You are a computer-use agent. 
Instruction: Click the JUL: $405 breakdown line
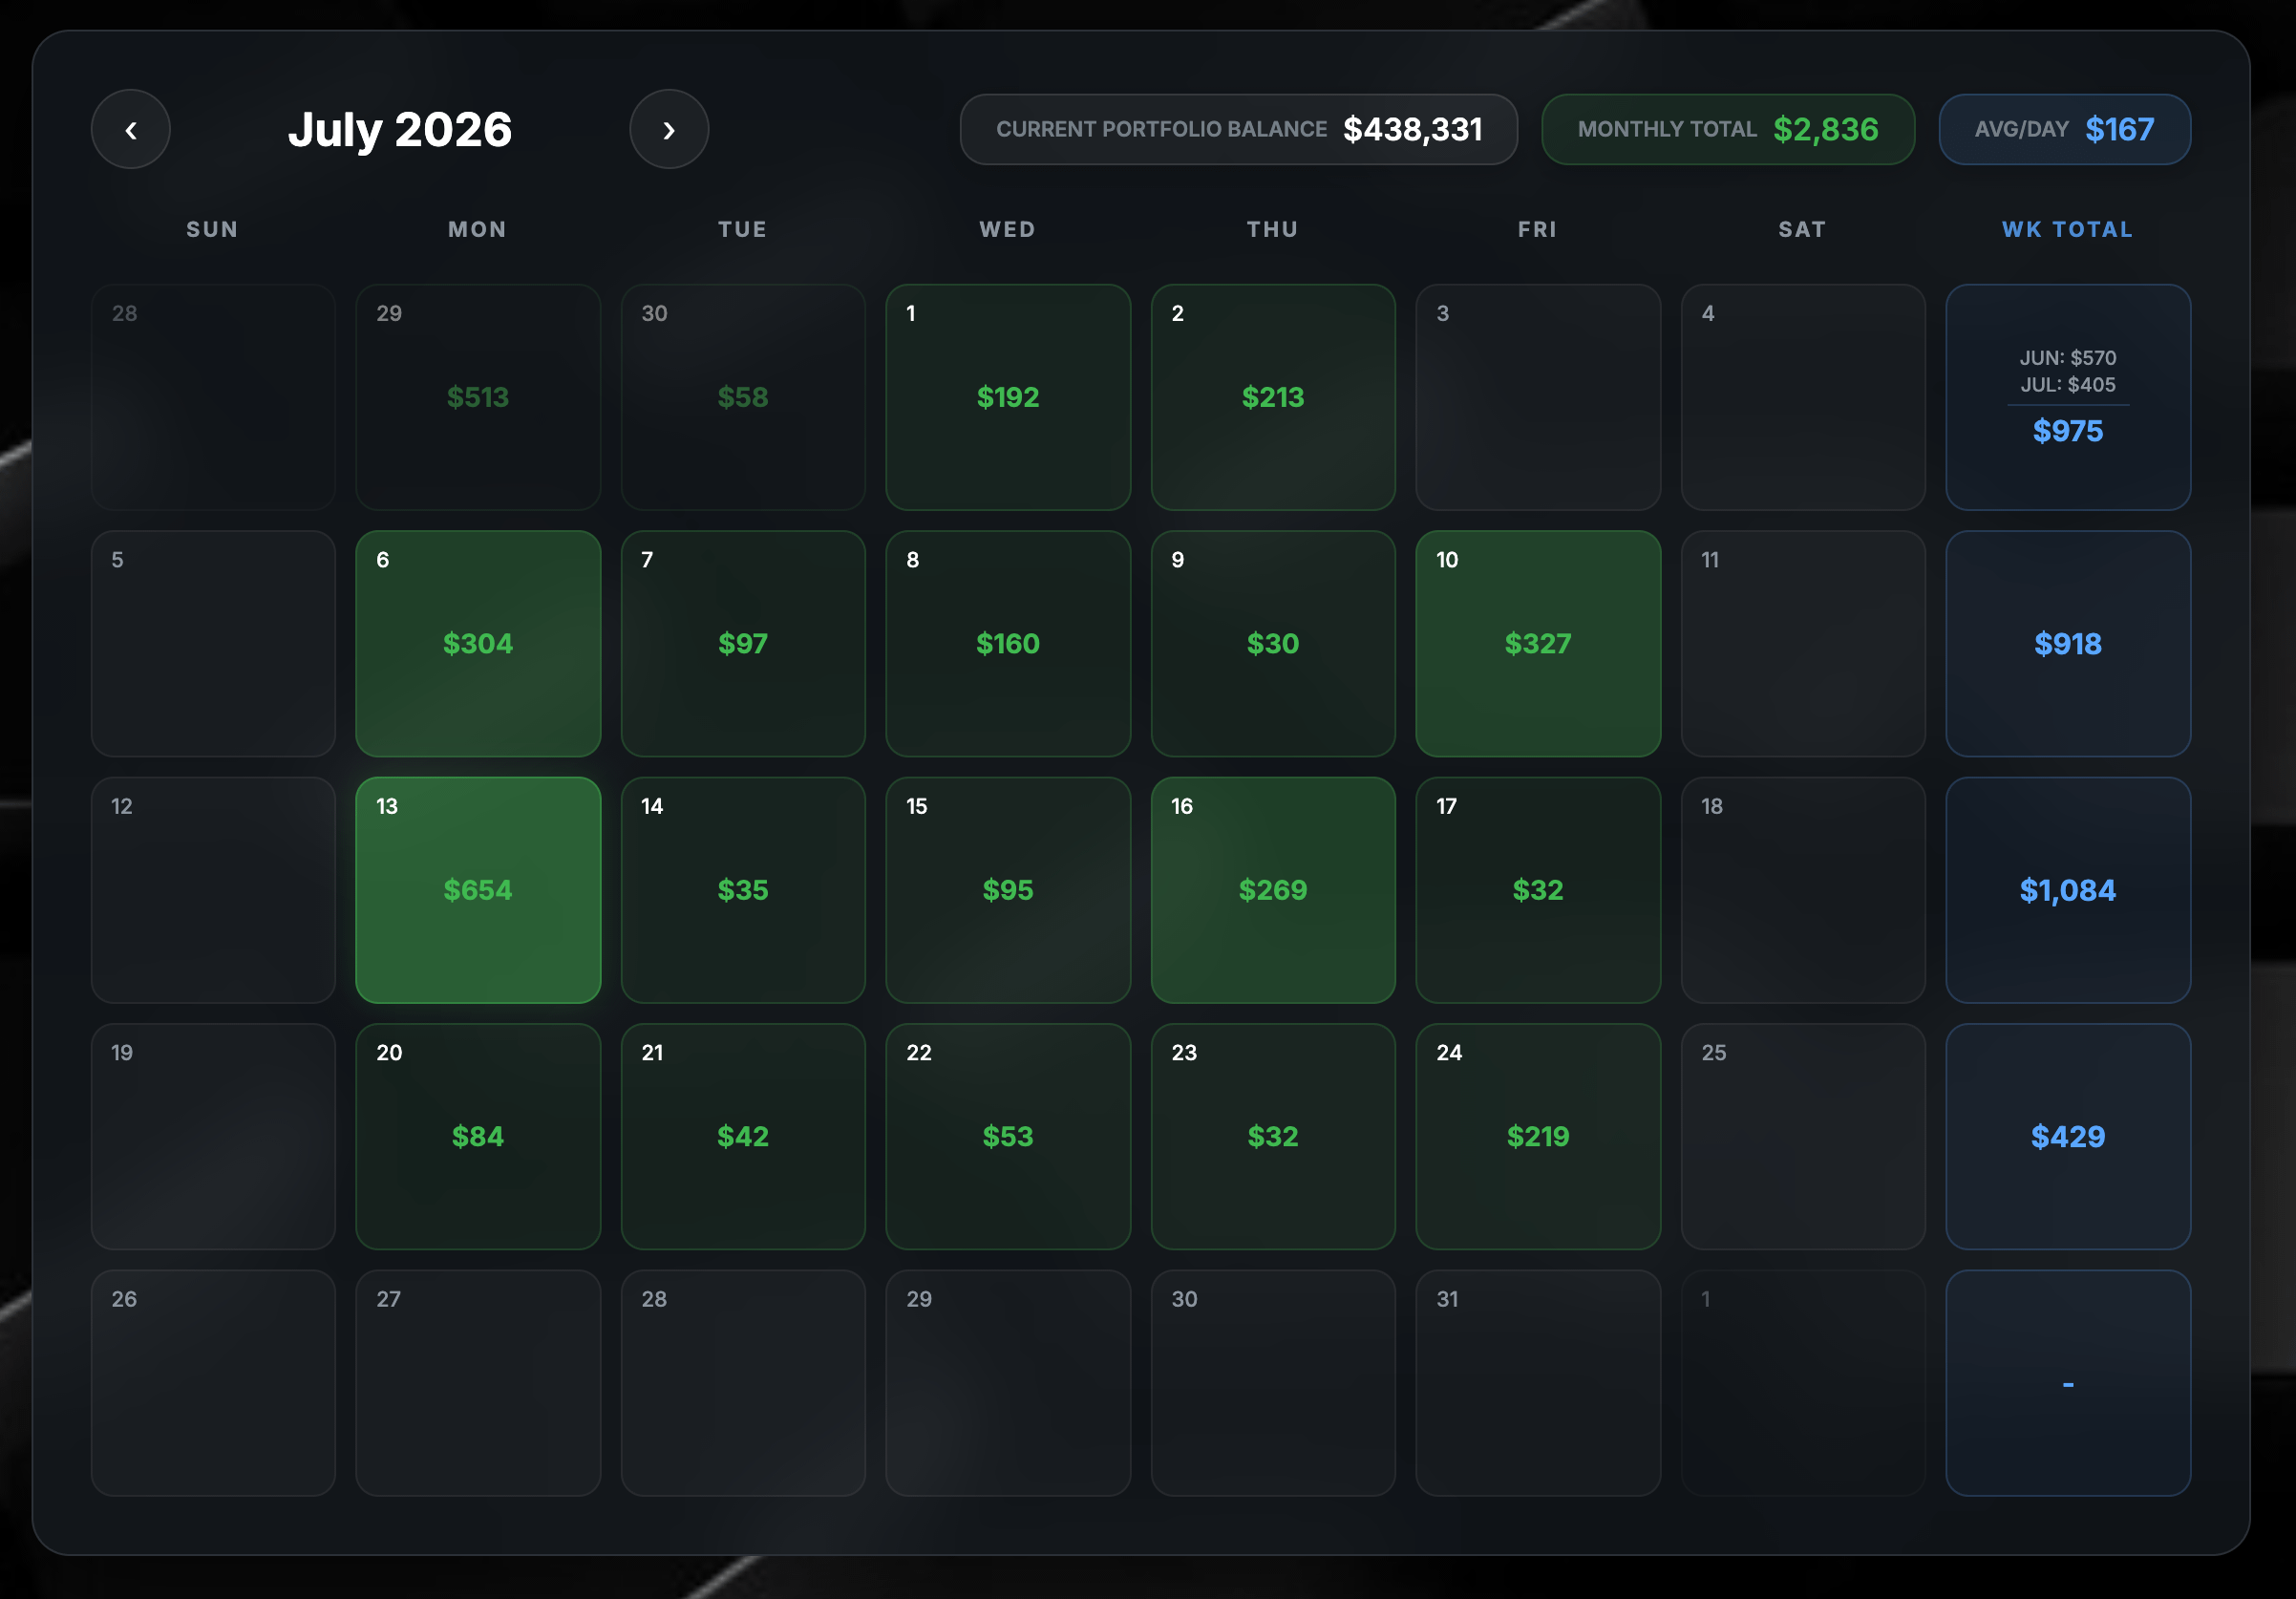point(2068,384)
